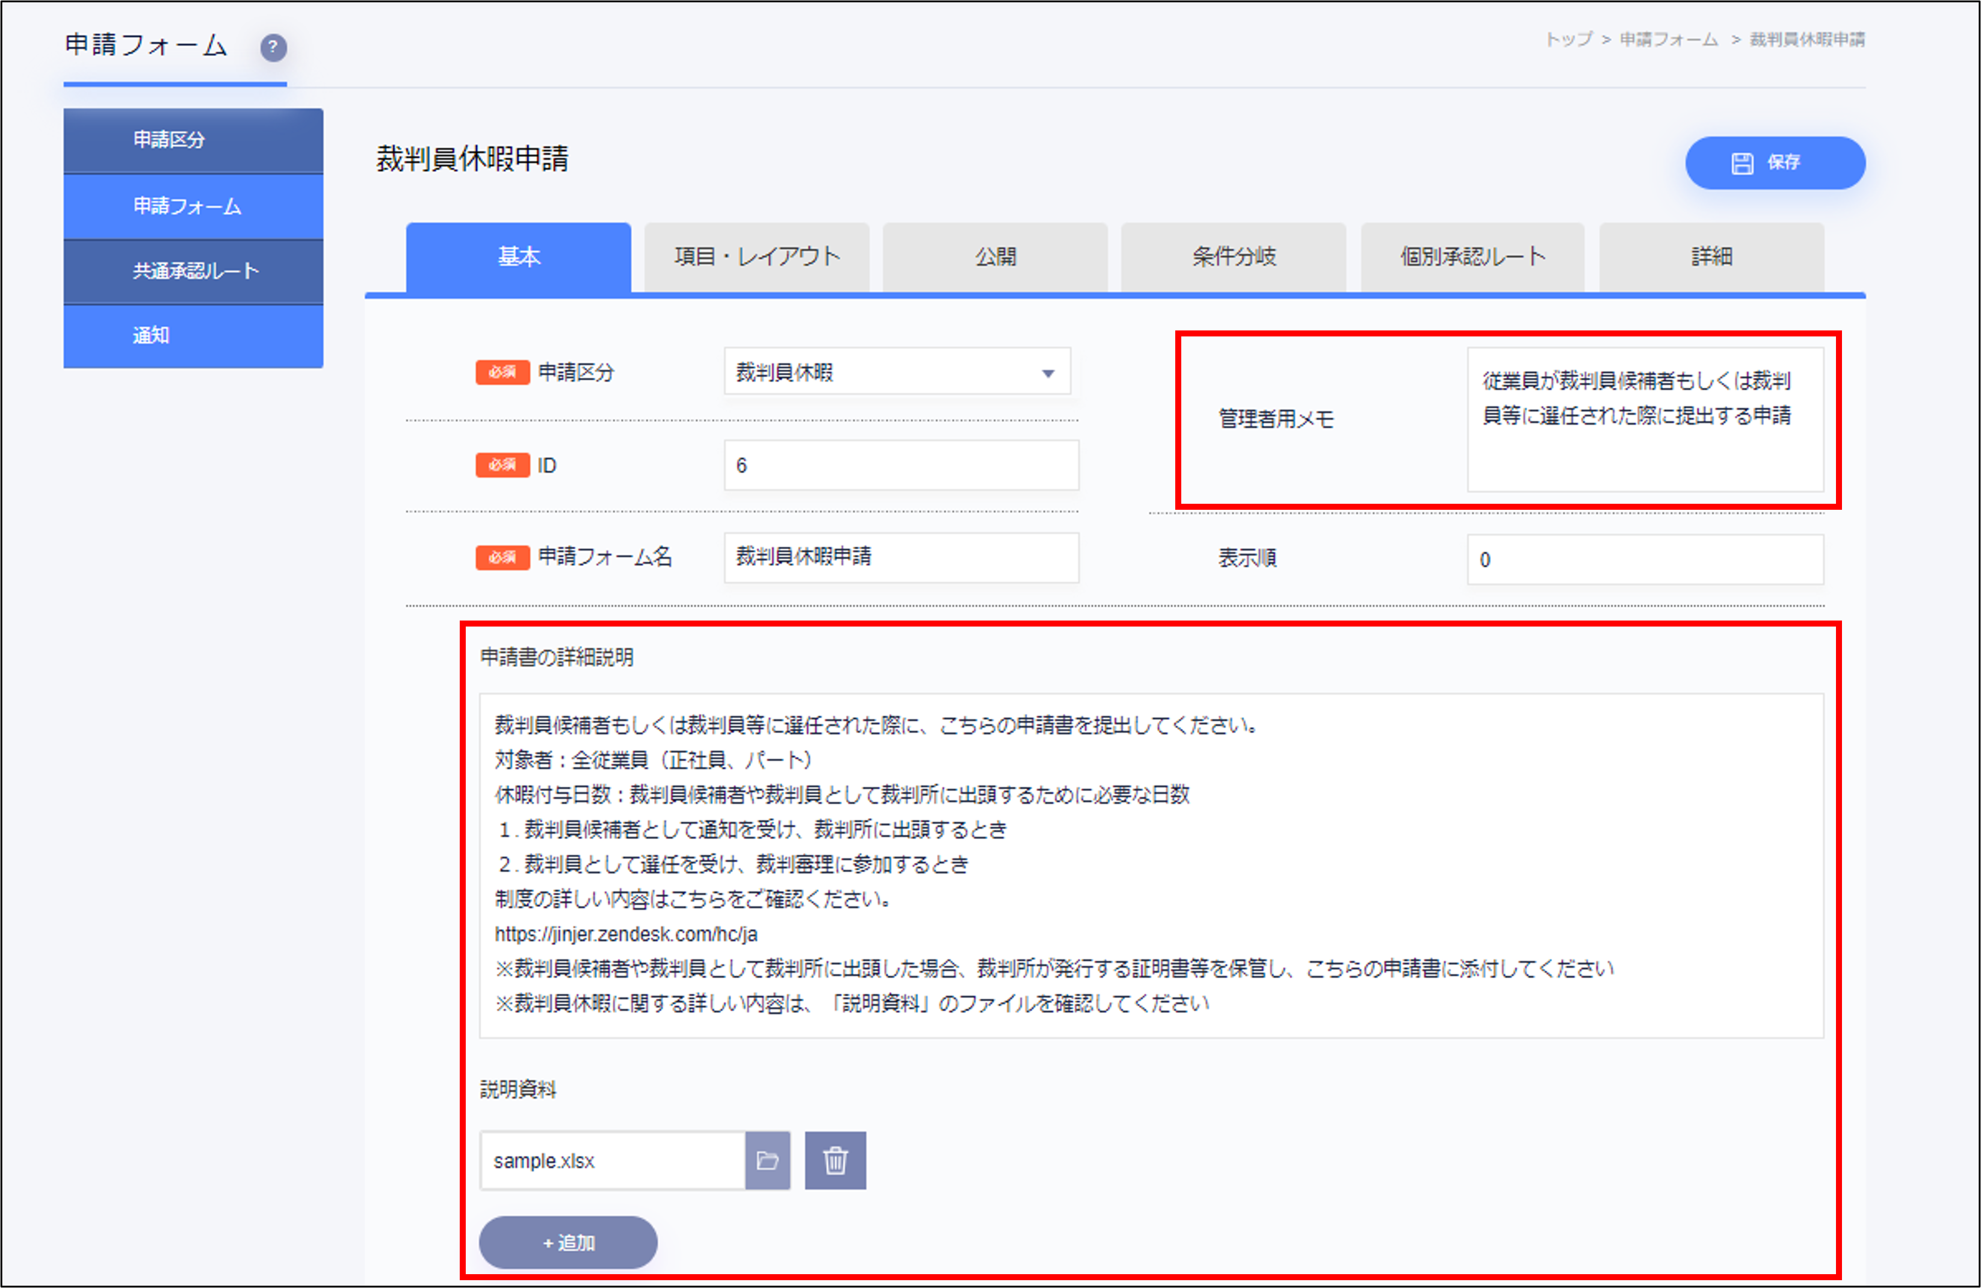The image size is (1981, 1288).
Task: Open 共通承認ルート in the sidebar
Action: point(193,271)
